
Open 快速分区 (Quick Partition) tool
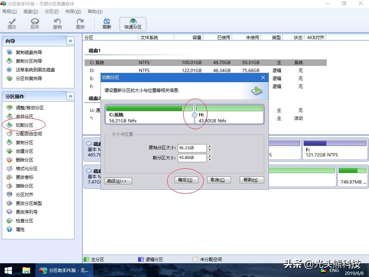[x=133, y=24]
